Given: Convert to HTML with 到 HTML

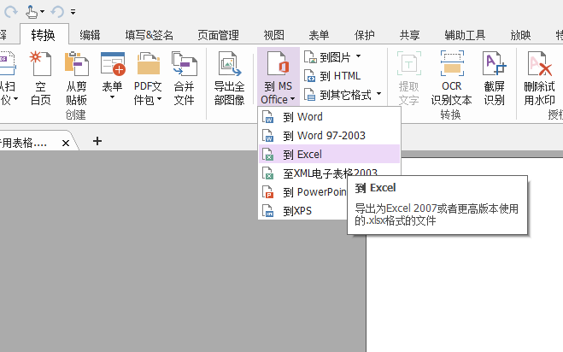Looking at the screenshot, I should [x=332, y=76].
